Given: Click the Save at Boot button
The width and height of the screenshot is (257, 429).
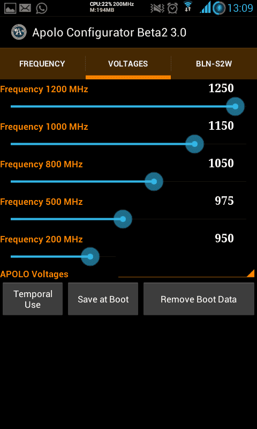Looking at the screenshot, I should click(103, 299).
